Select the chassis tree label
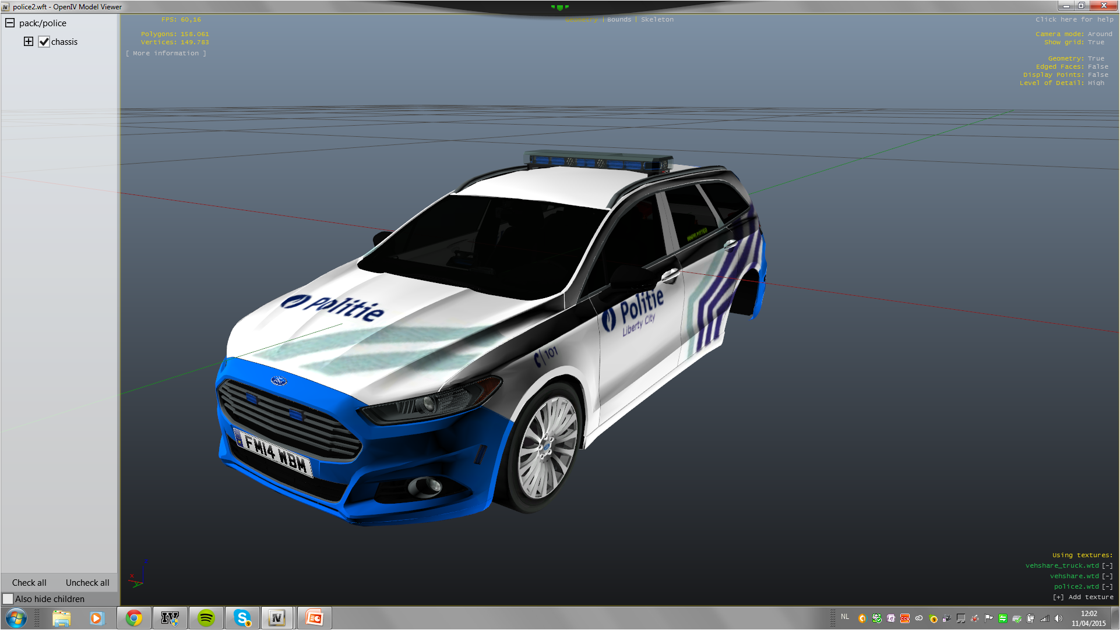This screenshot has width=1120, height=630. pos(64,42)
